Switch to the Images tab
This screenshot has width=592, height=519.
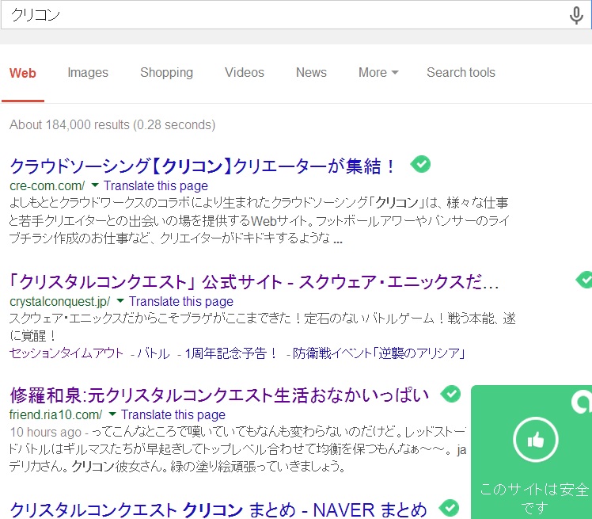[x=88, y=73]
